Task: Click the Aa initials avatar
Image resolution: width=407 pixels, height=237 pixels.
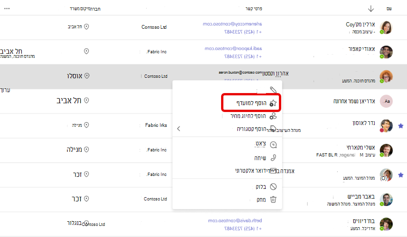Action: (x=386, y=101)
